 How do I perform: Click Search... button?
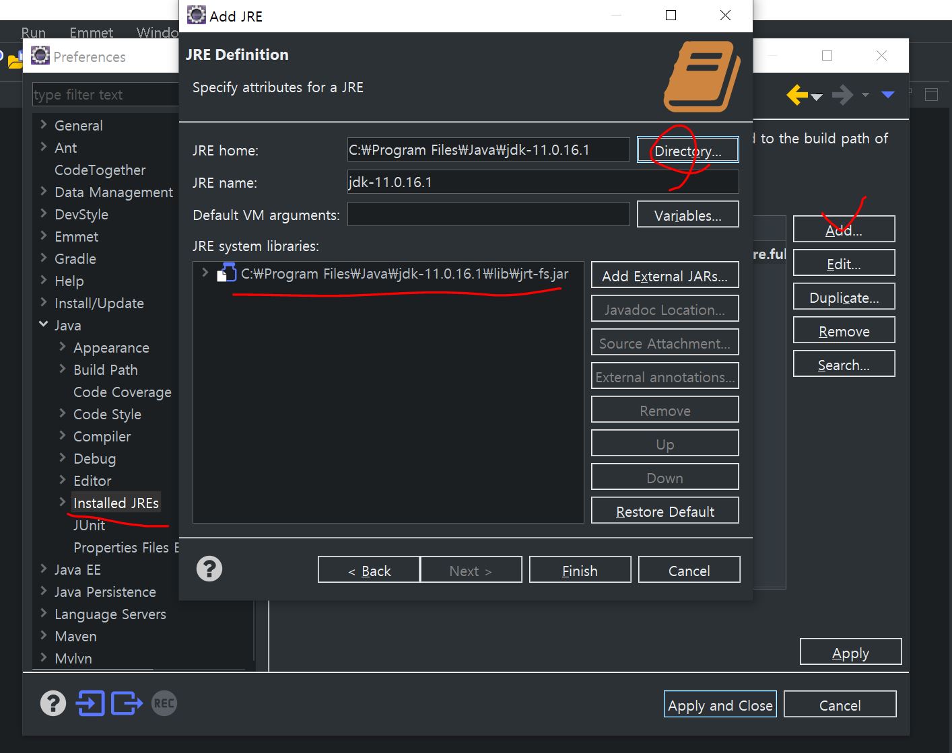click(x=844, y=364)
